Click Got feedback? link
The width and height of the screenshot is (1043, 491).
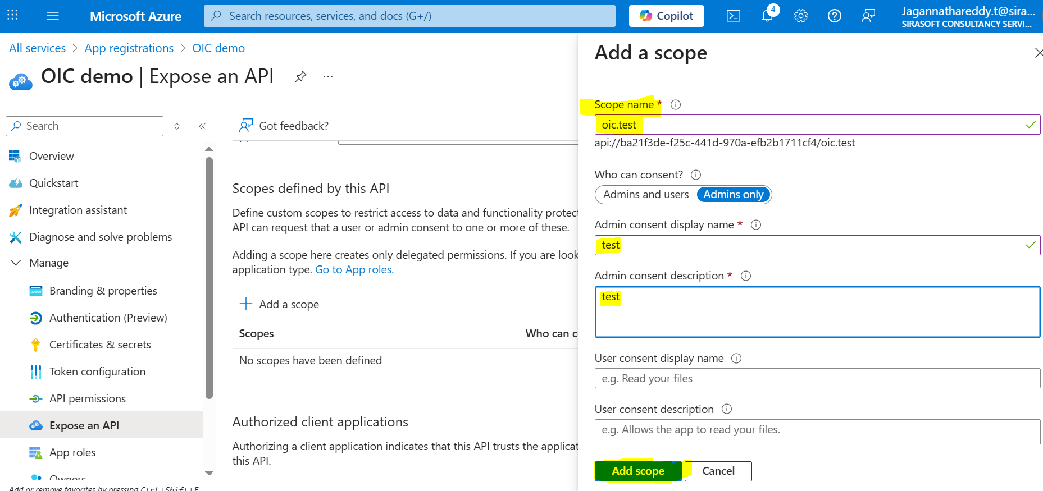point(294,126)
